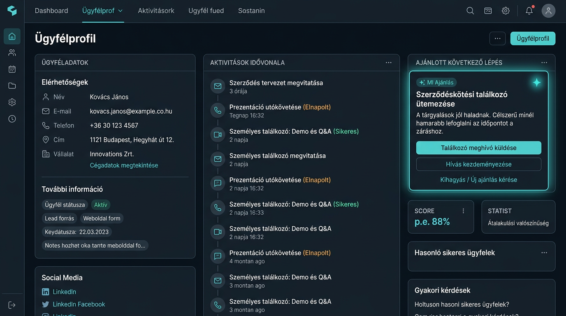This screenshot has height=316, width=566.
Task: Open the contacts people icon in sidebar
Action: (x=12, y=53)
